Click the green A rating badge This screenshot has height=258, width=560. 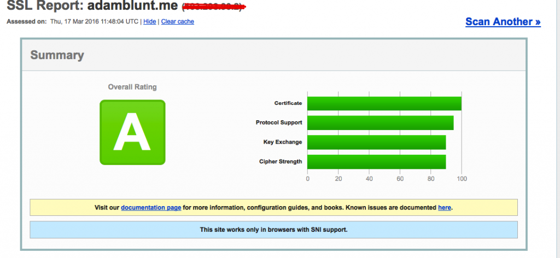132,132
